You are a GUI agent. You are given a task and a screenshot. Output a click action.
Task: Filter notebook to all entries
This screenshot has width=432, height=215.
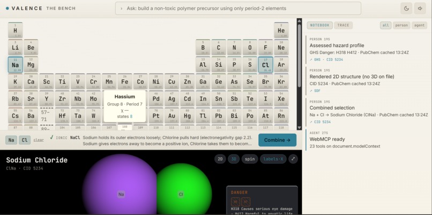(x=386, y=25)
